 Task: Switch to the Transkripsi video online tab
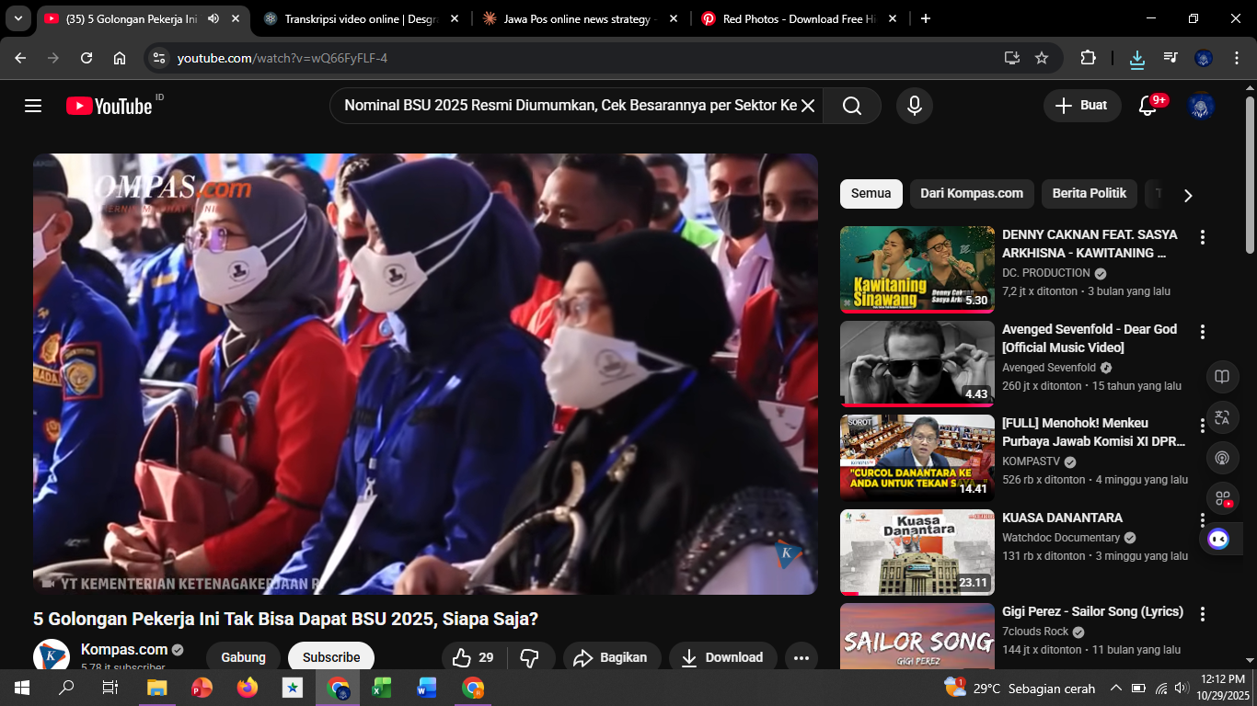click(361, 18)
